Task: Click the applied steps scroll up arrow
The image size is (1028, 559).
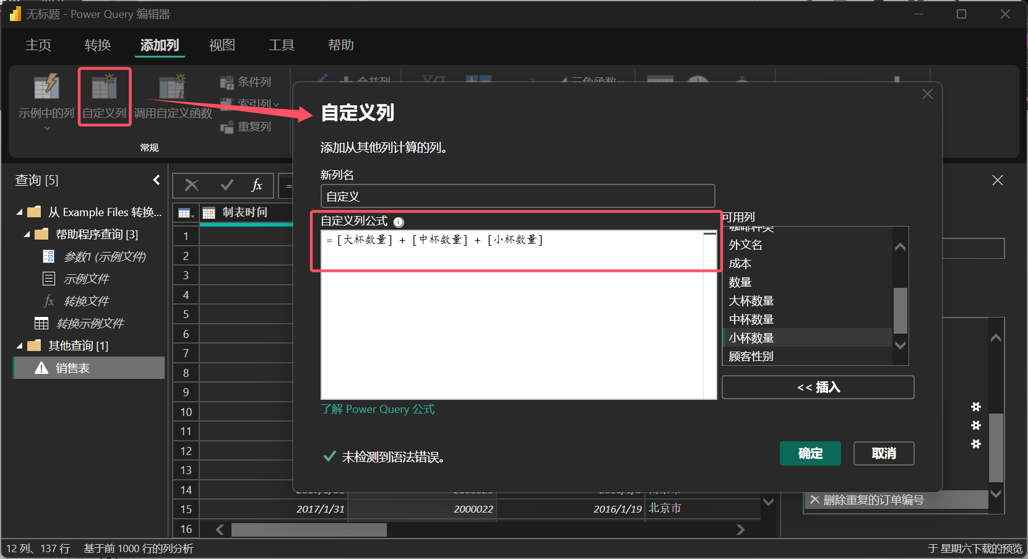Action: click(996, 338)
